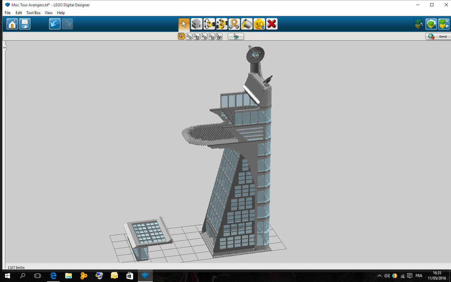Image resolution: width=451 pixels, height=282 pixels.
Task: Open the View menu
Action: click(49, 13)
